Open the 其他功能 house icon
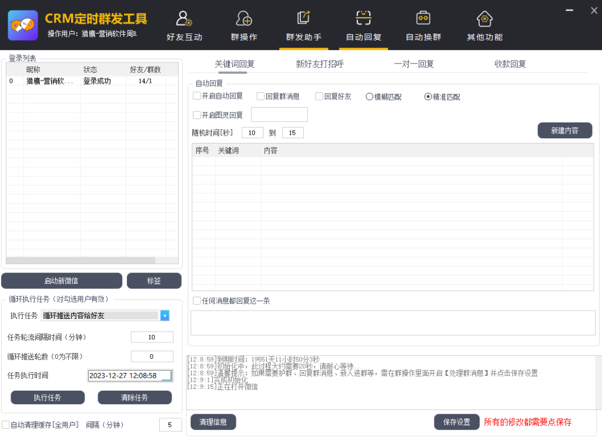The height and width of the screenshot is (443, 602). pos(484,19)
